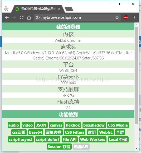
Task: Click the 内核 section heading
Action: pyautogui.click(x=68, y=34)
